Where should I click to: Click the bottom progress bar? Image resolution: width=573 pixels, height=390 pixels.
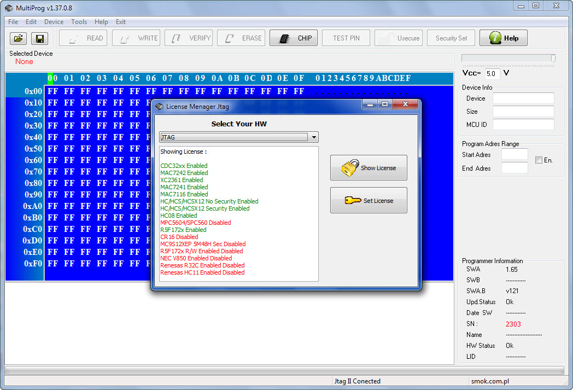(x=284, y=370)
